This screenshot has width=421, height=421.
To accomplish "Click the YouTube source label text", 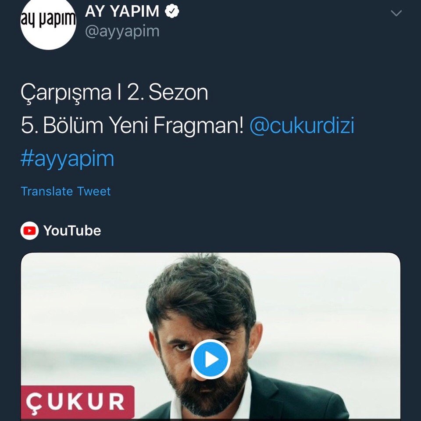I will click(72, 231).
